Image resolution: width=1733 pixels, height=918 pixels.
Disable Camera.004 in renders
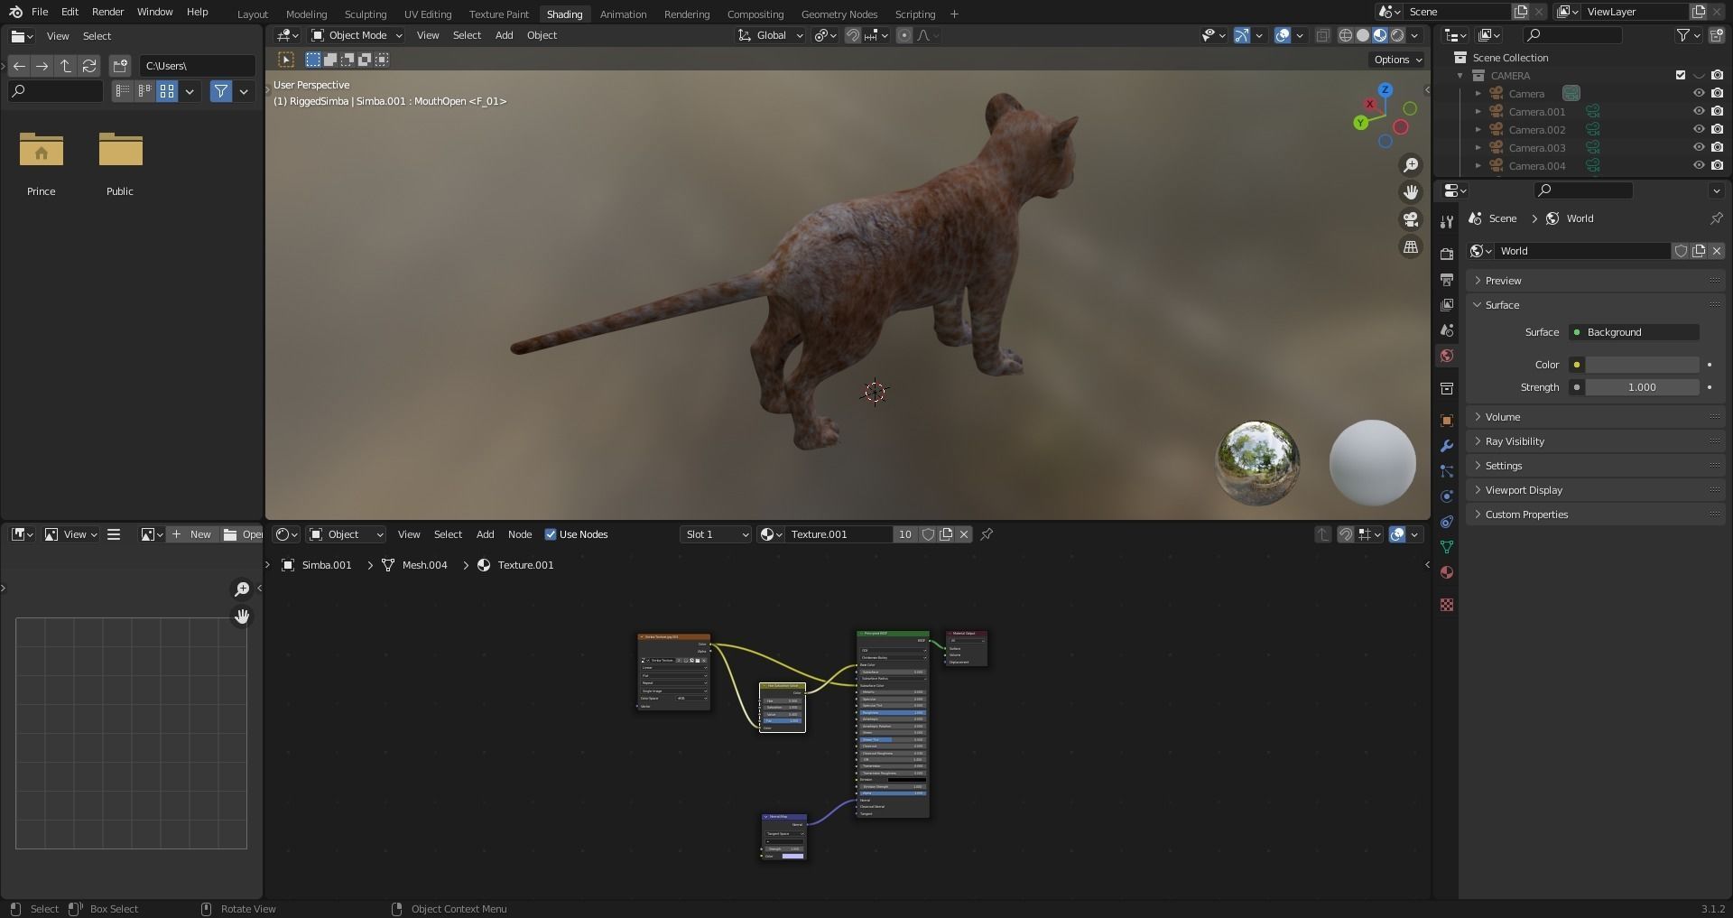pyautogui.click(x=1716, y=166)
